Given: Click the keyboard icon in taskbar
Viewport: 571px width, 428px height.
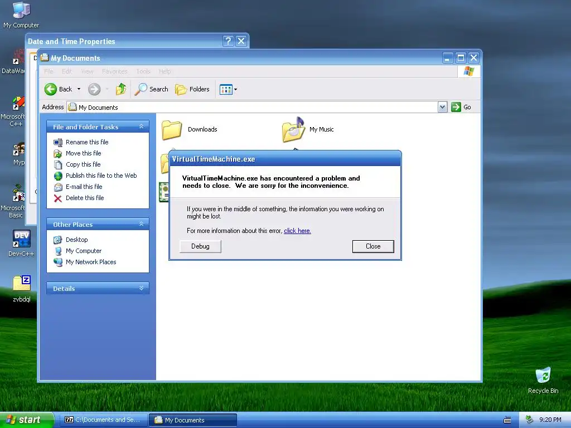Looking at the screenshot, I should tap(507, 420).
